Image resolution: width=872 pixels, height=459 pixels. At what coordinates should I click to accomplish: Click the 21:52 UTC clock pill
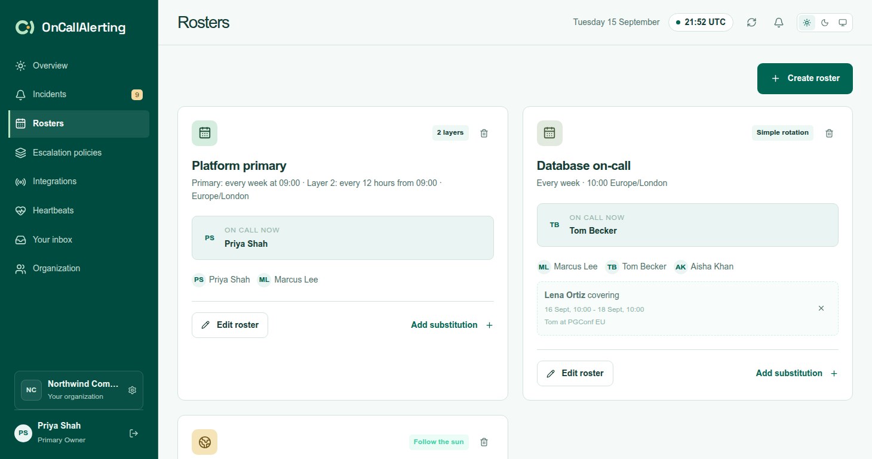[701, 23]
